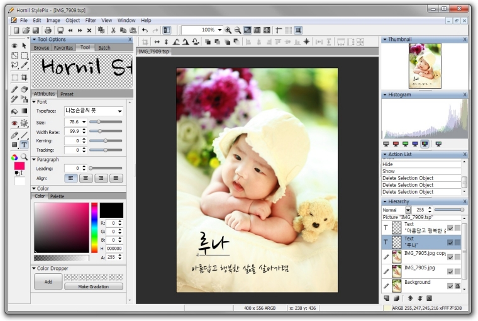Click the Cut scissors icon
Image resolution: width=478 pixels, height=321 pixels.
[x=113, y=30]
